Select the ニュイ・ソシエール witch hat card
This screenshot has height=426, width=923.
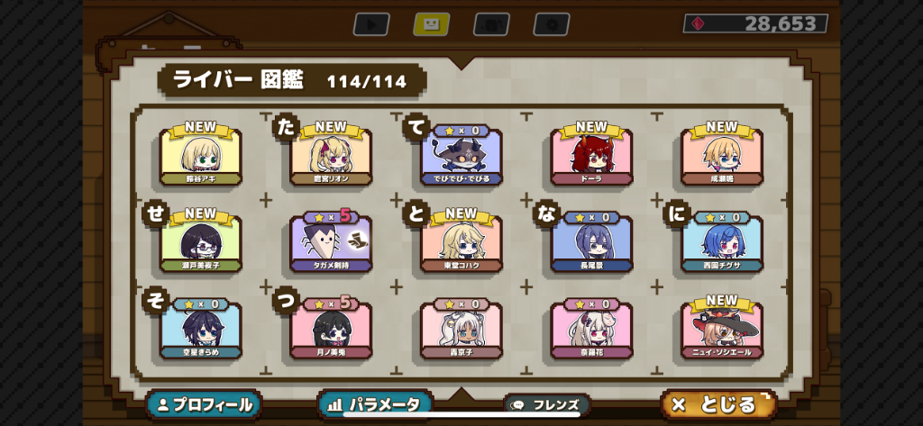pos(722,328)
